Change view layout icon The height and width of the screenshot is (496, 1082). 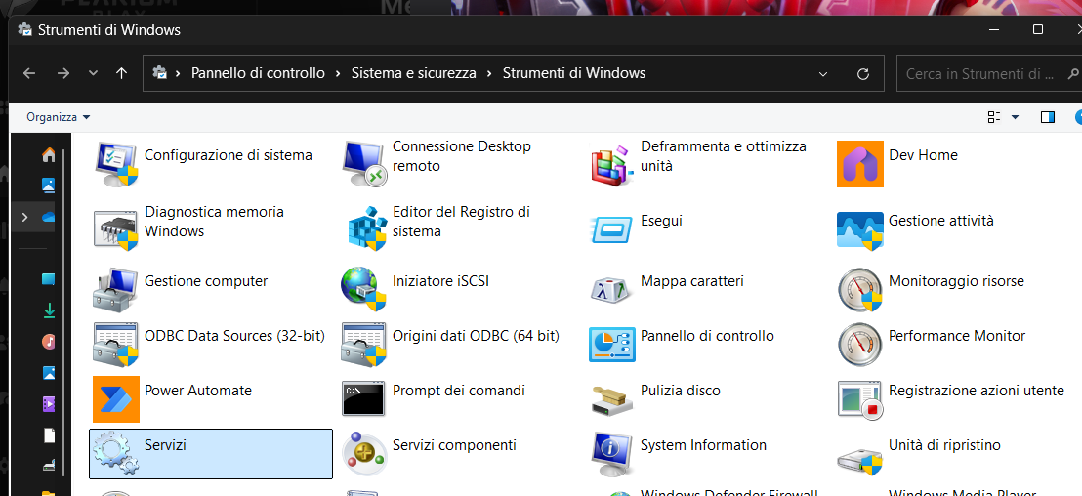pyautogui.click(x=994, y=117)
